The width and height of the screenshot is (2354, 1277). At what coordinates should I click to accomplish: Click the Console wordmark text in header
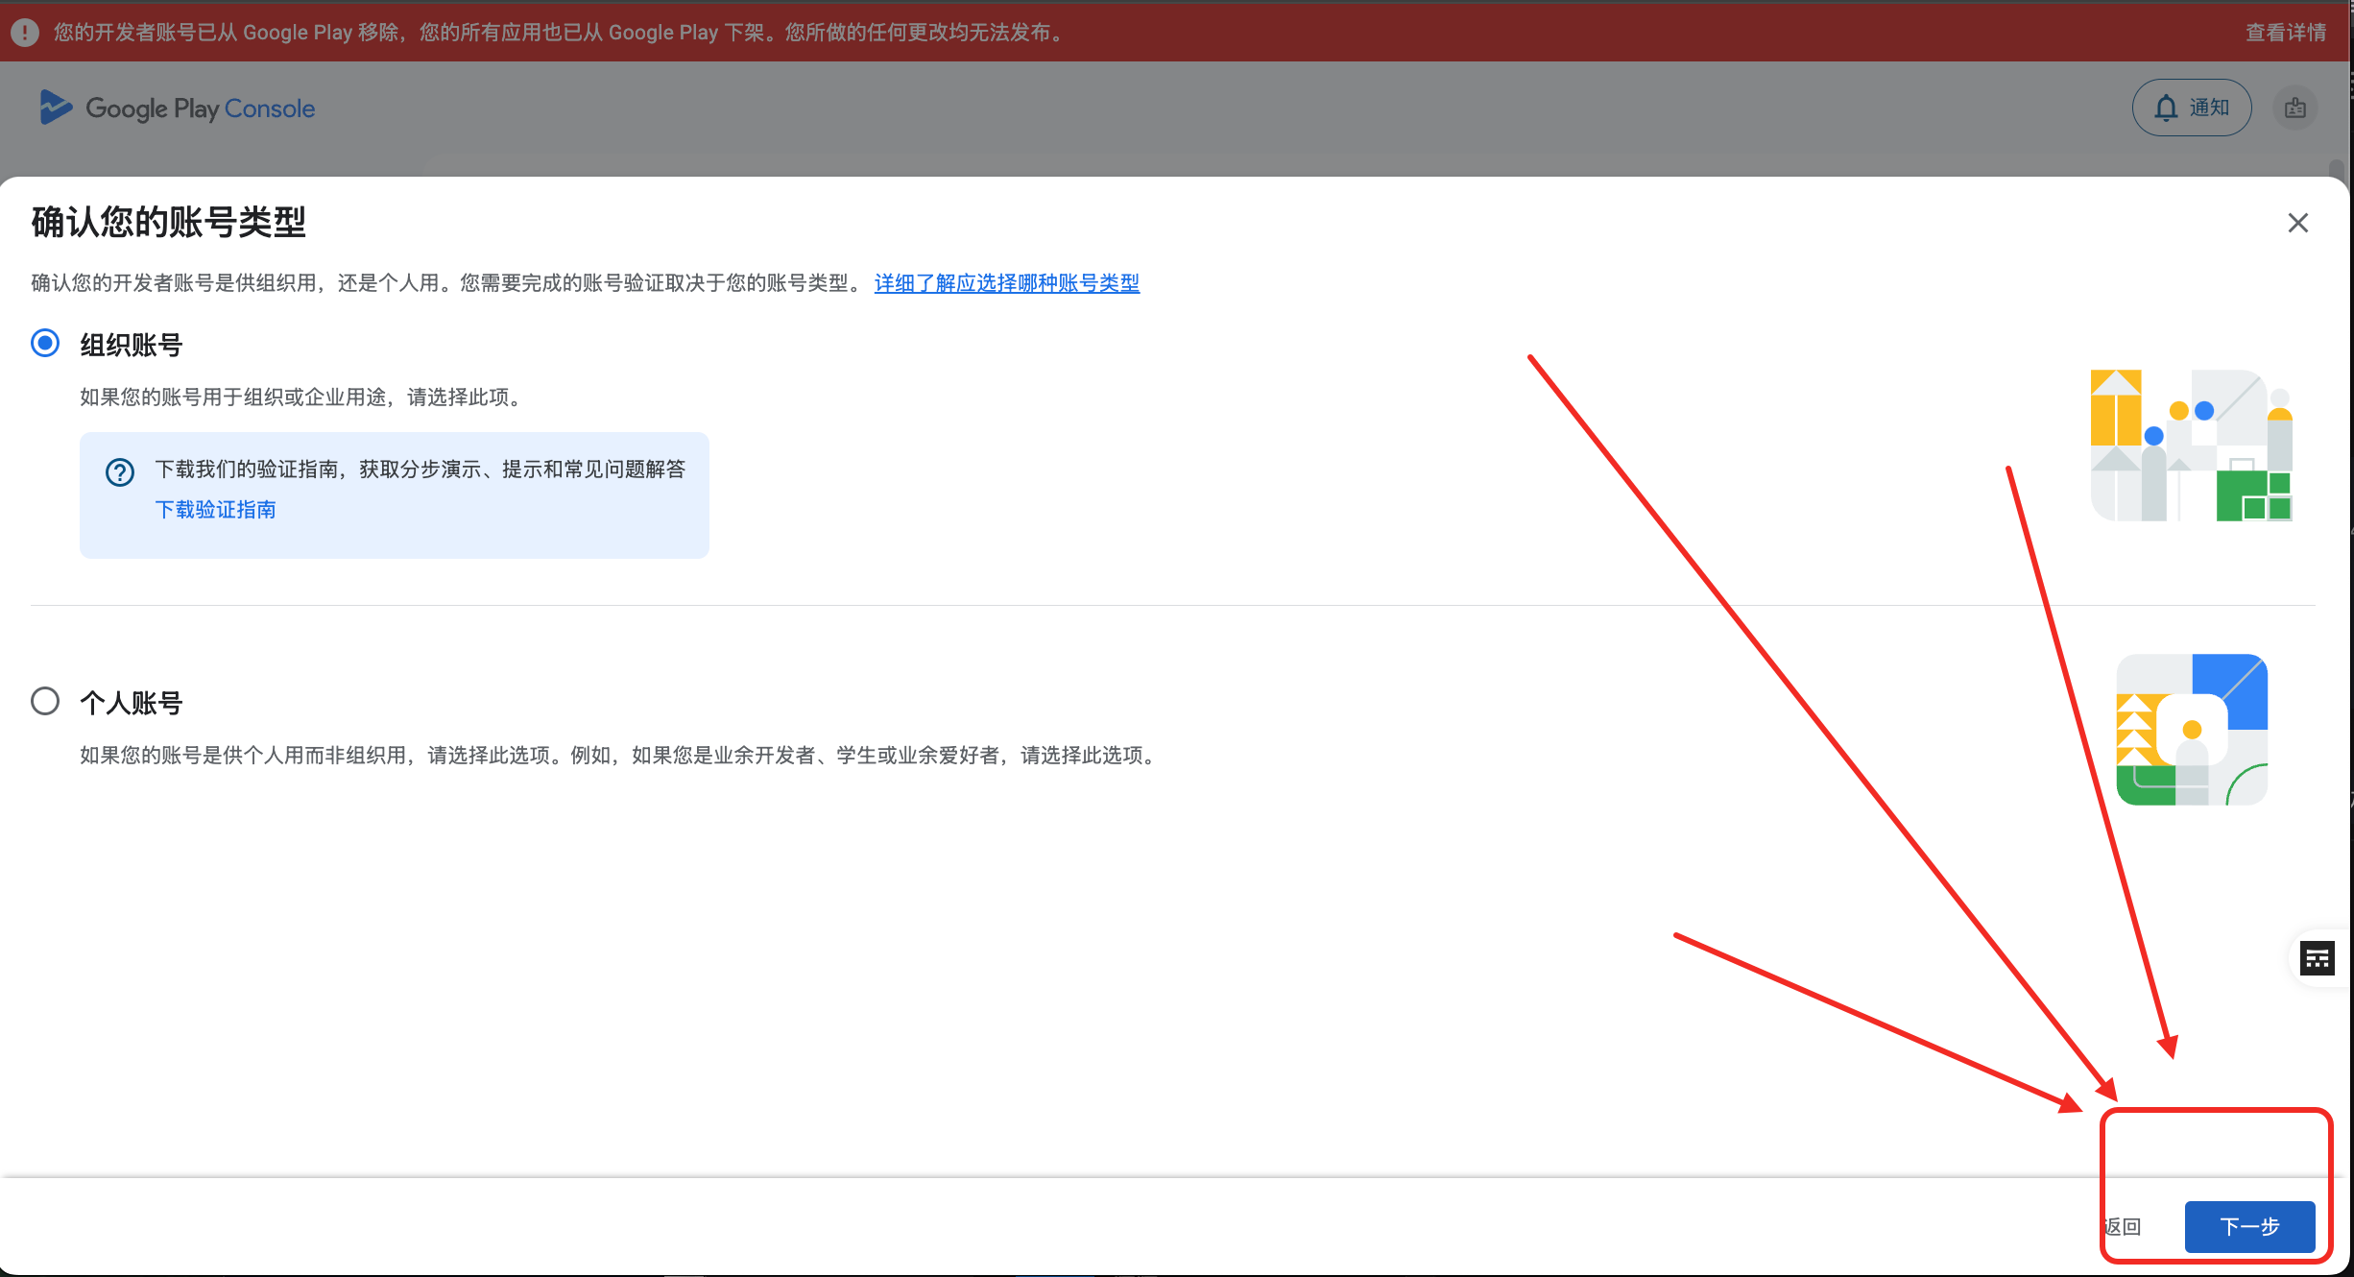(x=270, y=108)
